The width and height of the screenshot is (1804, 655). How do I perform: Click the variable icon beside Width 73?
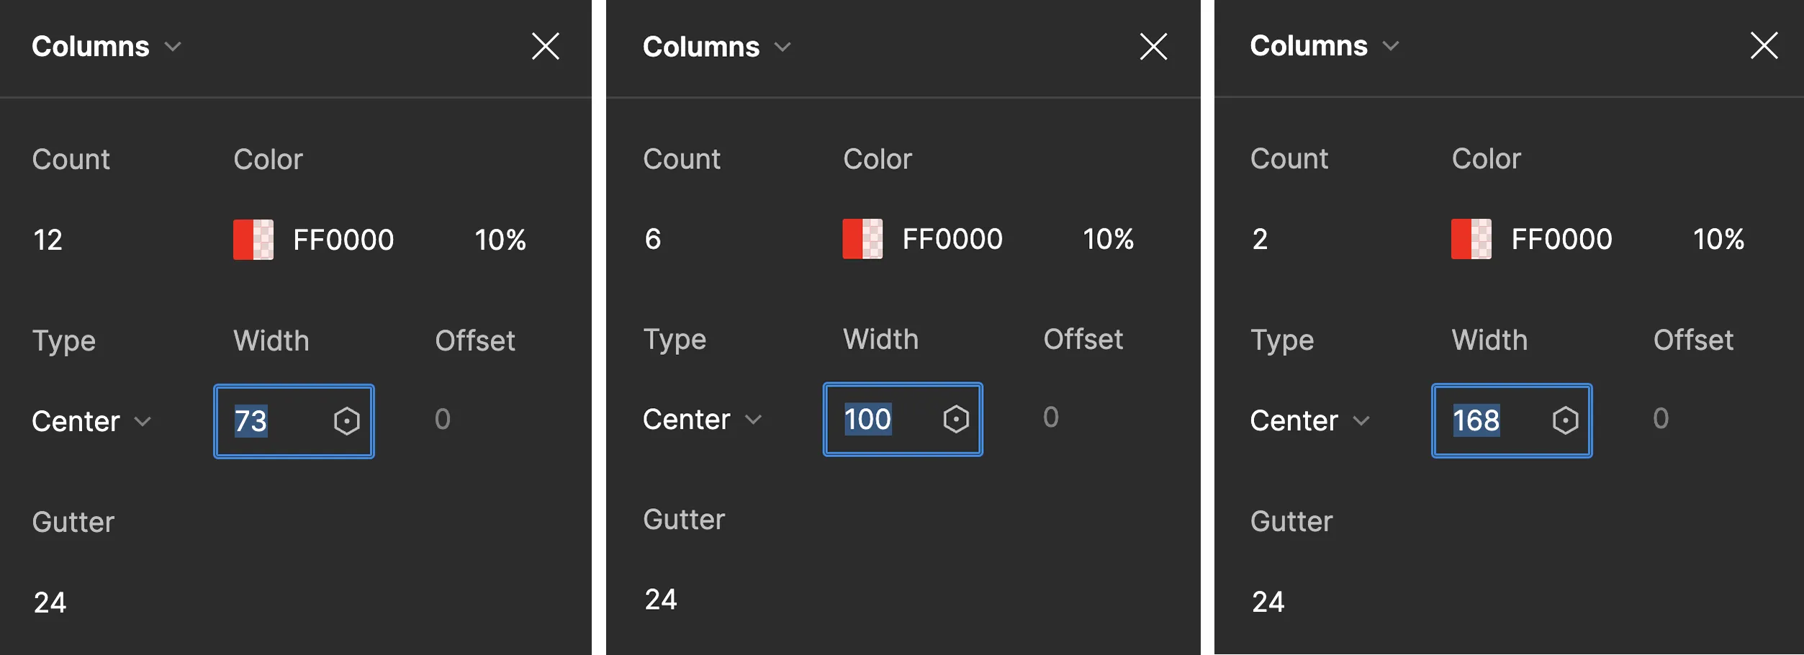[x=347, y=421]
